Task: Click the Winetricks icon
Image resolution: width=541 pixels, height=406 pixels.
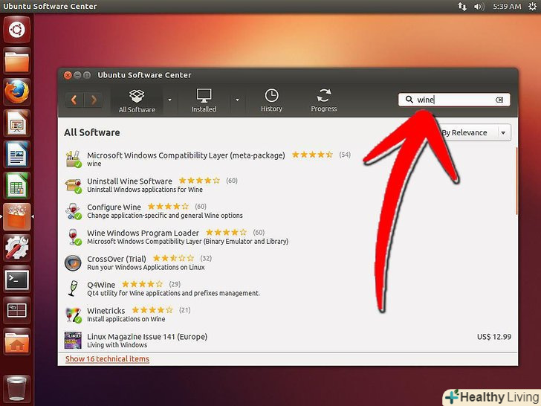Action: point(73,315)
